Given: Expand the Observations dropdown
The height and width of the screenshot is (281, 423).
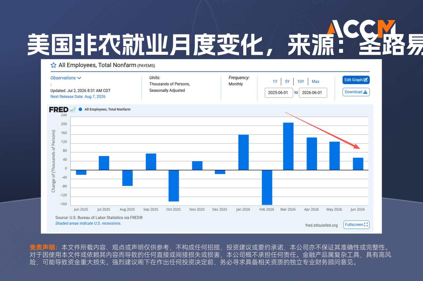Looking at the screenshot, I should [x=66, y=78].
